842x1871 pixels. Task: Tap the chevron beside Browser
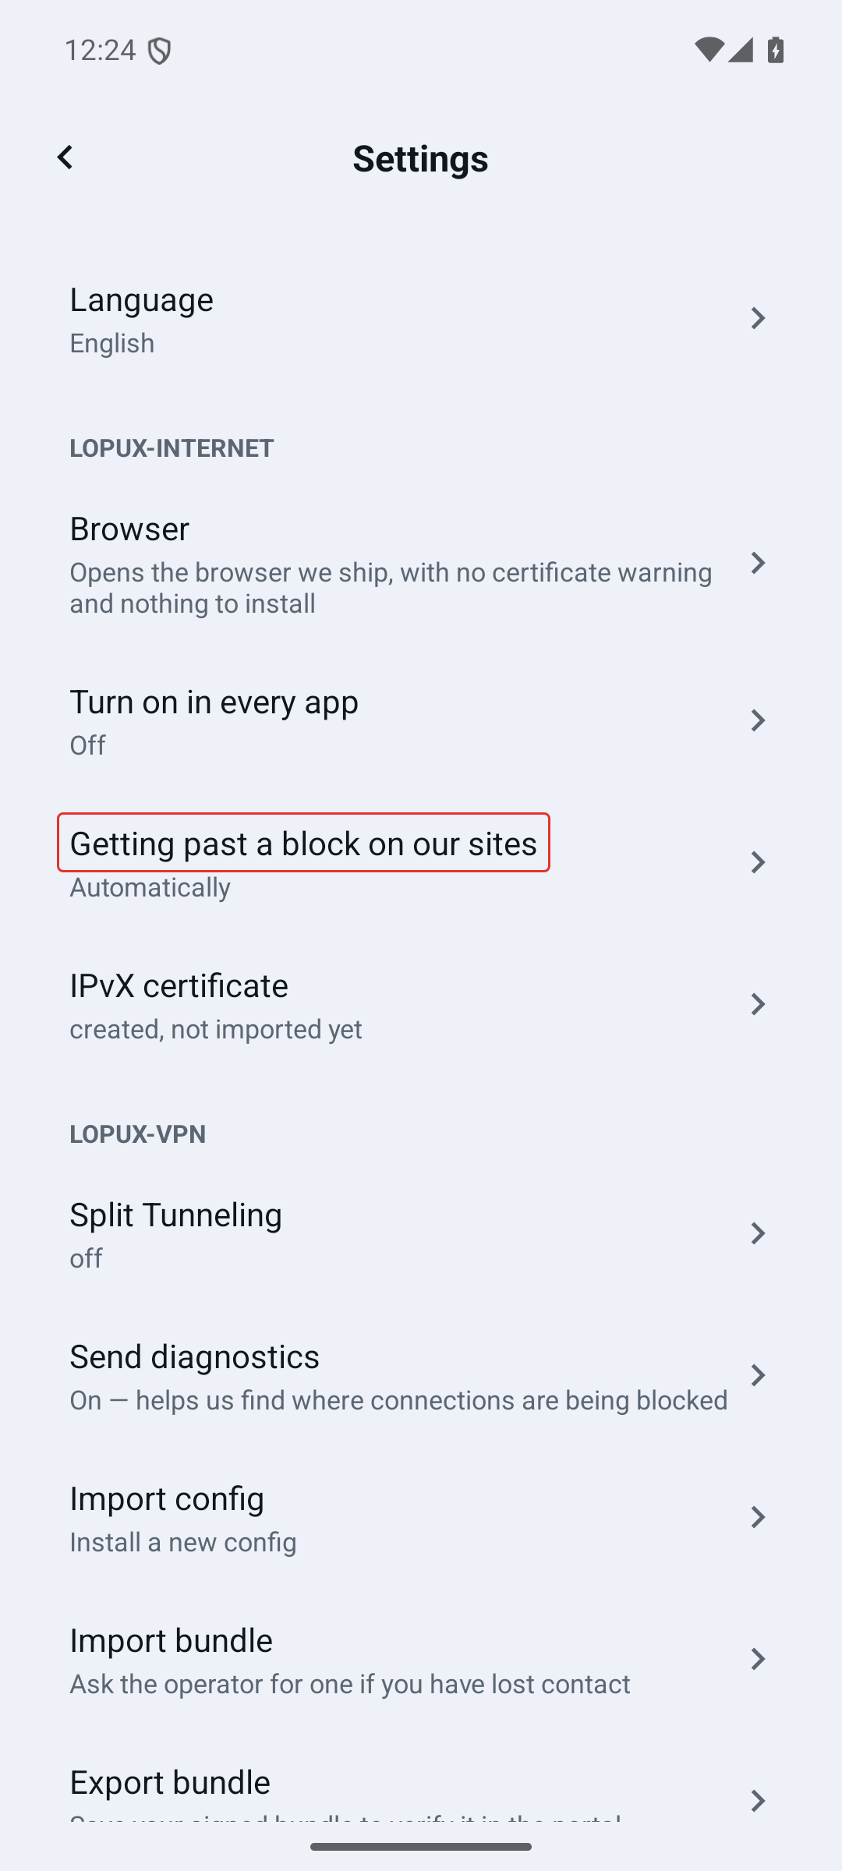pyautogui.click(x=757, y=563)
